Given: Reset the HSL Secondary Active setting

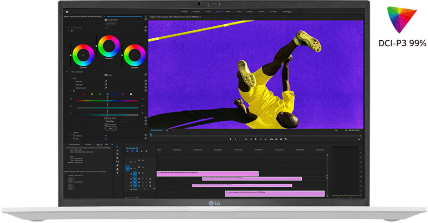Looking at the screenshot, I should tap(146, 75).
